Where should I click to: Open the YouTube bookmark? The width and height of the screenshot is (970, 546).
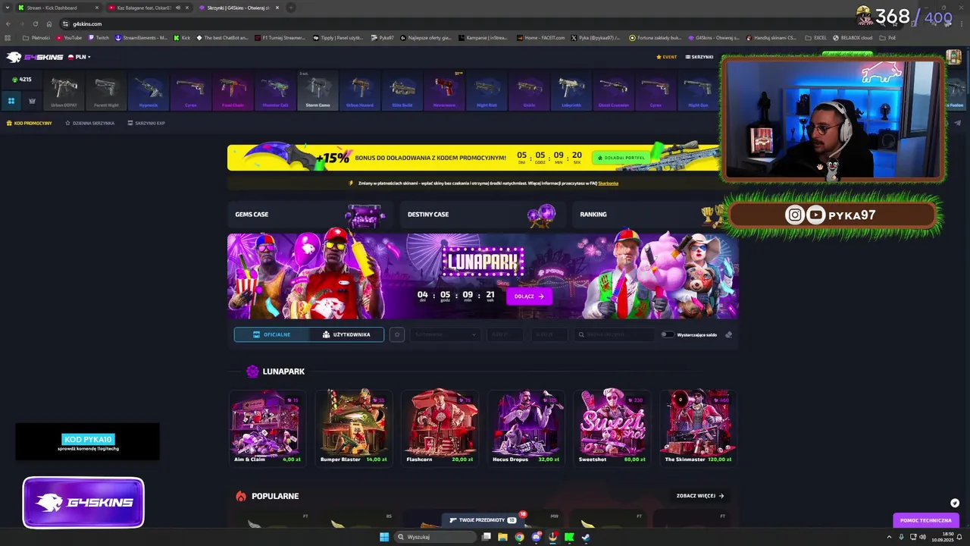(69, 37)
